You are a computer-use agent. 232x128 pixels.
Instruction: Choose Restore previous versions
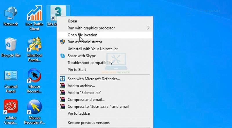pyautogui.click(x=105, y=123)
